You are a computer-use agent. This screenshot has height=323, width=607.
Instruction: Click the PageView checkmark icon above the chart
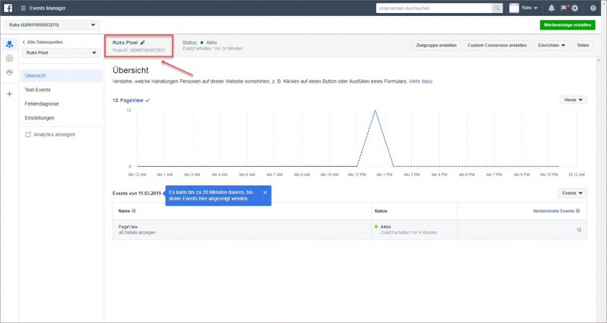pyautogui.click(x=148, y=101)
